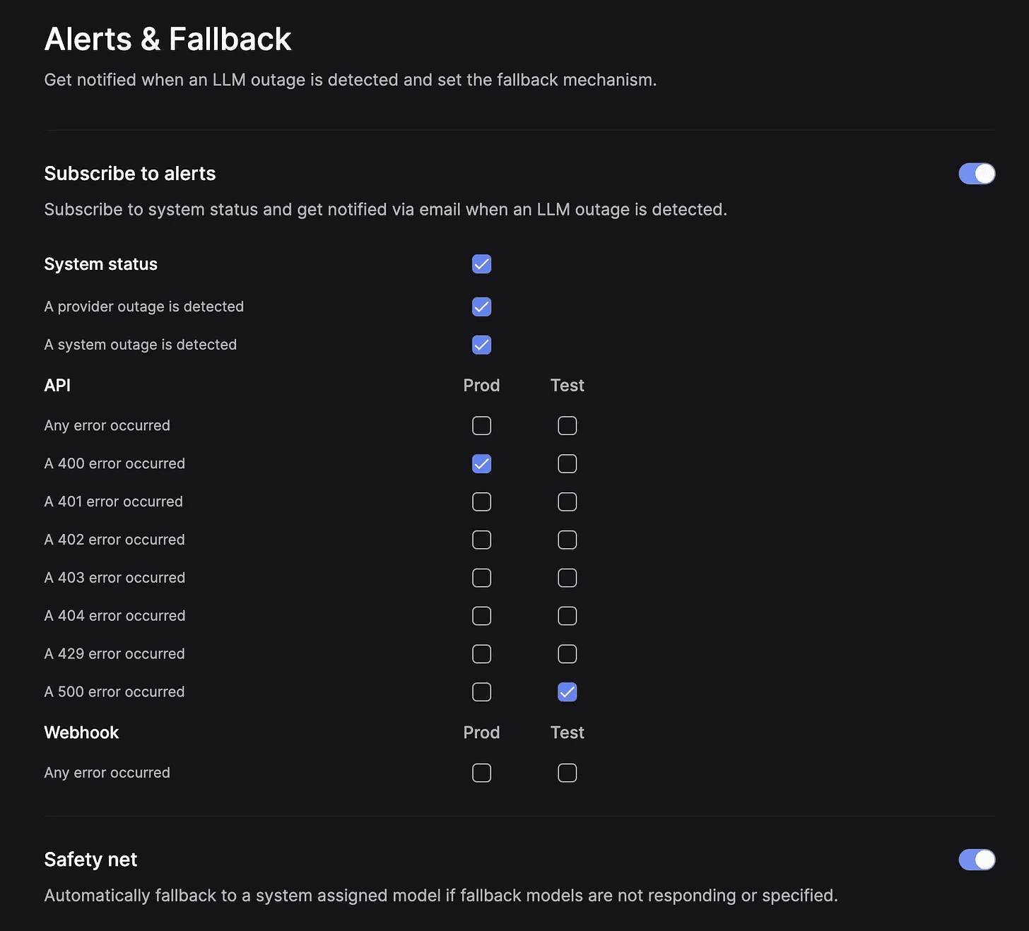
Task: Check 401 error Prod checkbox
Action: 481,502
